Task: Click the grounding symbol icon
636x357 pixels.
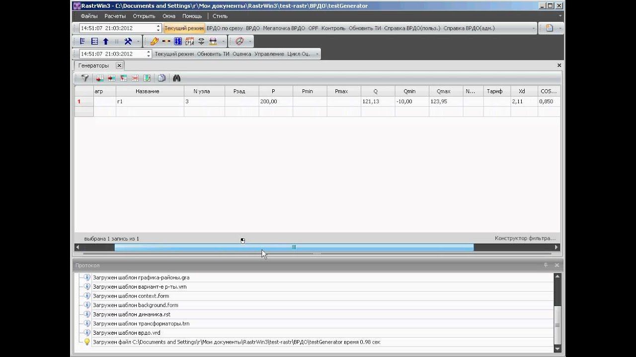Action: pos(201,42)
